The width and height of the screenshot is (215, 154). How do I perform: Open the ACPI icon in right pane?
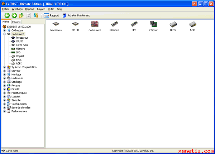point(192,26)
